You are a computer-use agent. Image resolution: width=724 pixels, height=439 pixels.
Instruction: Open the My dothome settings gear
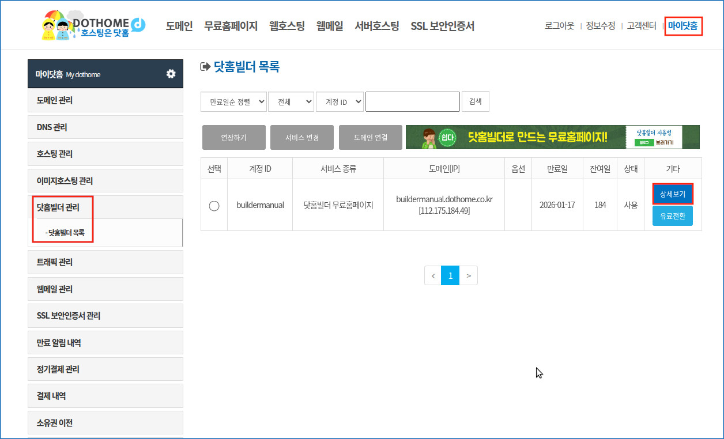pos(171,74)
